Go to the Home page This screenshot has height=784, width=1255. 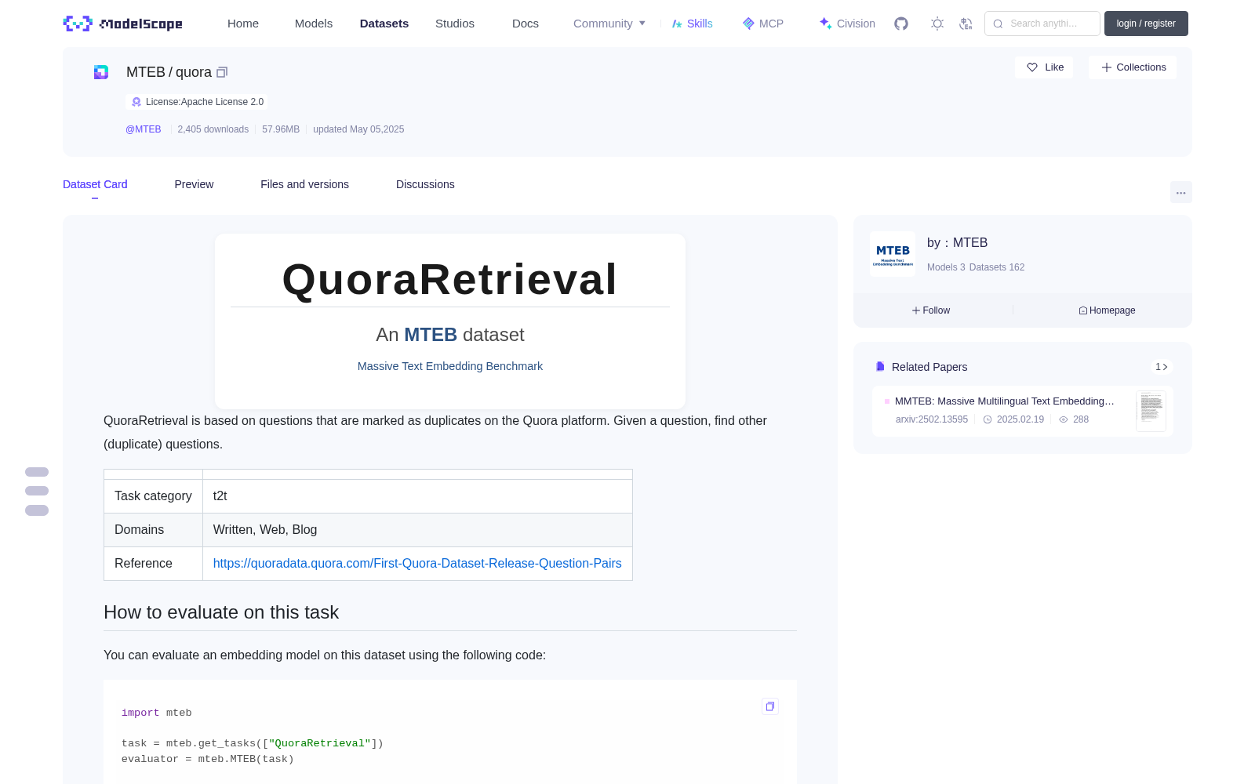tap(243, 24)
